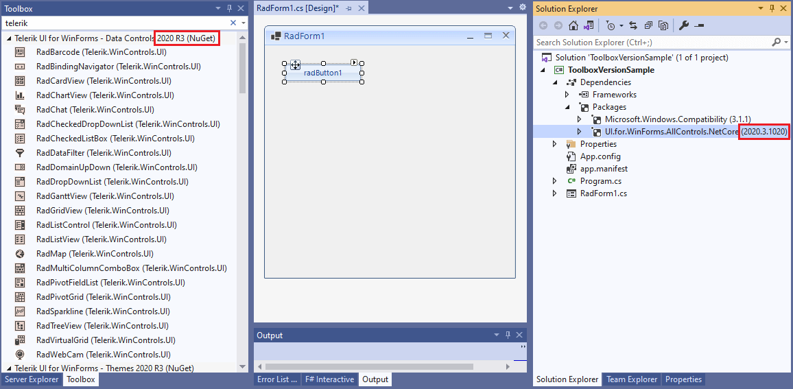
Task: Open radButton1 smart tag arrow
Action: [x=354, y=62]
